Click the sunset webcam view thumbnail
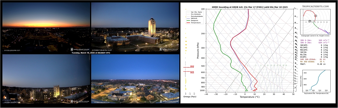Image resolution: width=338 pixels, height=108 pixels. click(x=46, y=27)
